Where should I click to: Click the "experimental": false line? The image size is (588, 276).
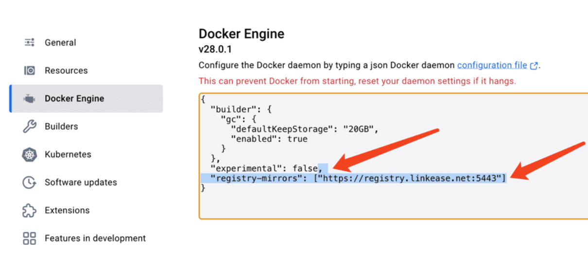click(x=266, y=169)
